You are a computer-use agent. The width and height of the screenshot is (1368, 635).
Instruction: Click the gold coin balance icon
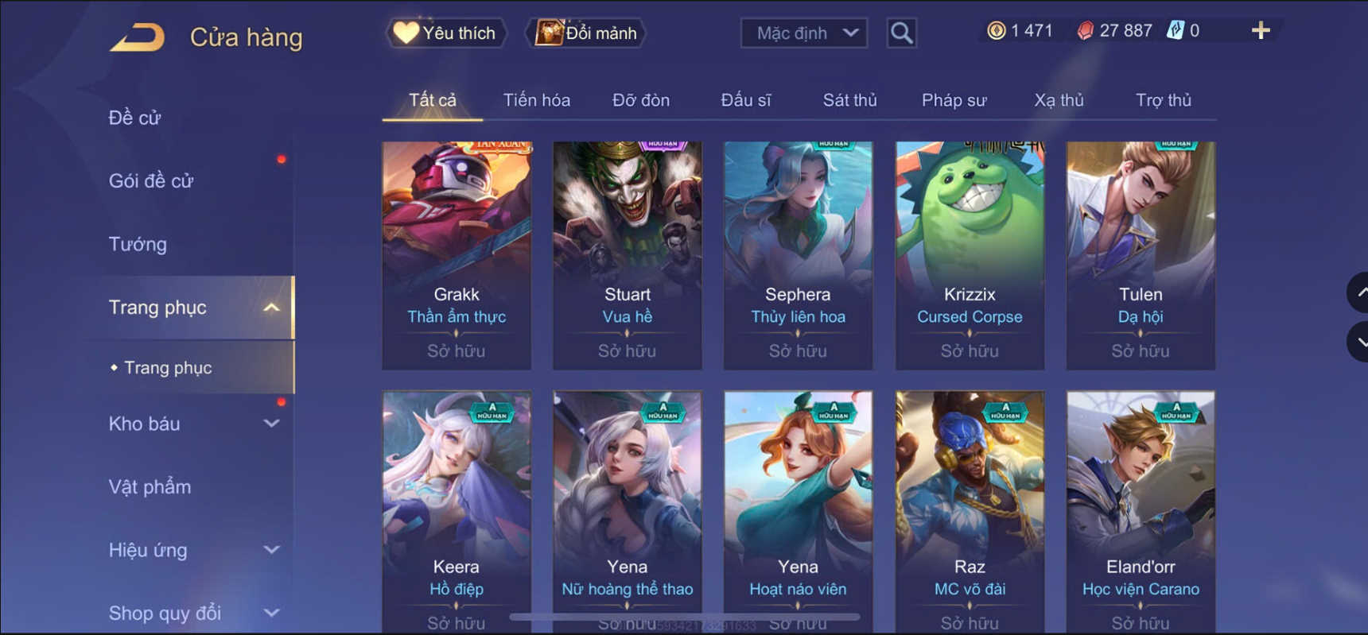pos(996,31)
